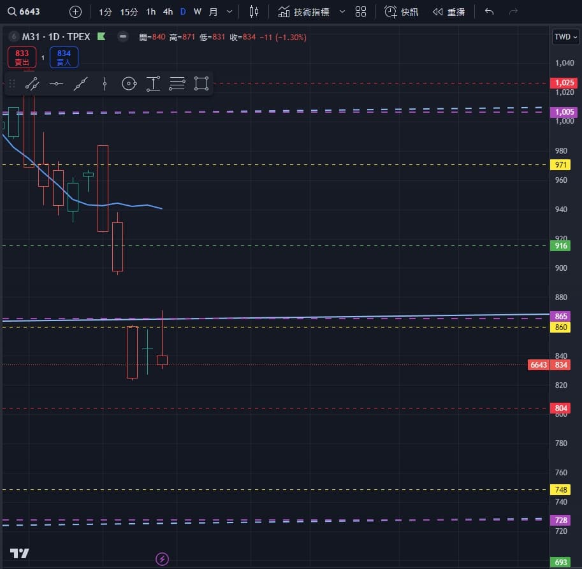The height and width of the screenshot is (569, 582).
Task: Open the 技術指標 indicators panel
Action: tap(304, 11)
